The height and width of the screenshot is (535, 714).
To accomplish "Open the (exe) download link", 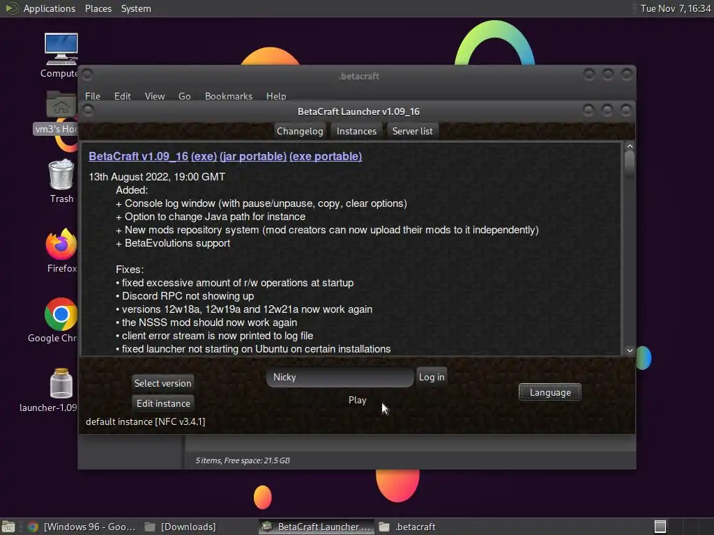I will coord(204,156).
